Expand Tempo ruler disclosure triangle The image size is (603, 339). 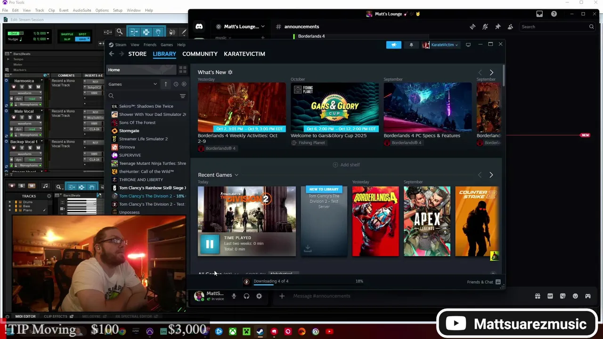point(8,59)
